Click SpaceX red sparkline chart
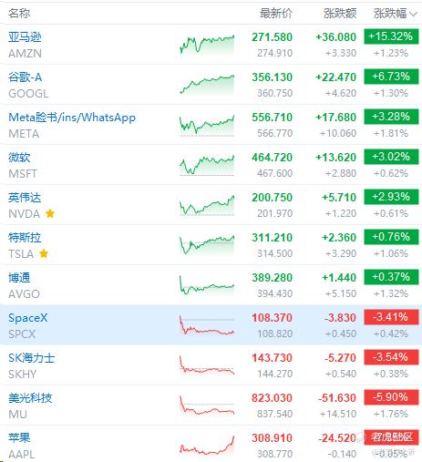422x462 pixels. point(207,325)
